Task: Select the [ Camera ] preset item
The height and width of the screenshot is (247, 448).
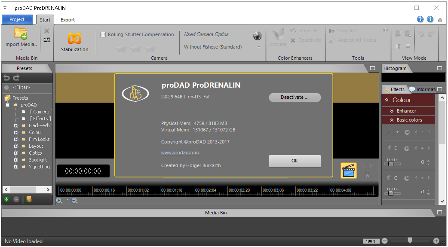Action: 41,112
